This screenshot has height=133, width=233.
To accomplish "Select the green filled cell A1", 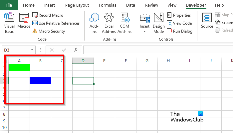I will [x=19, y=67].
